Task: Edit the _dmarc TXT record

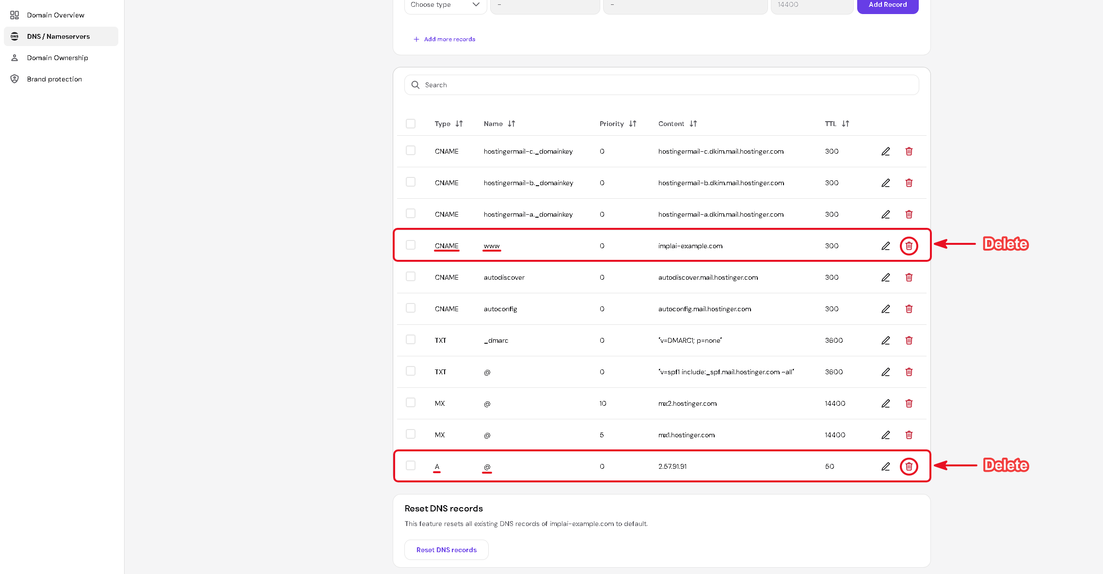Action: [885, 340]
